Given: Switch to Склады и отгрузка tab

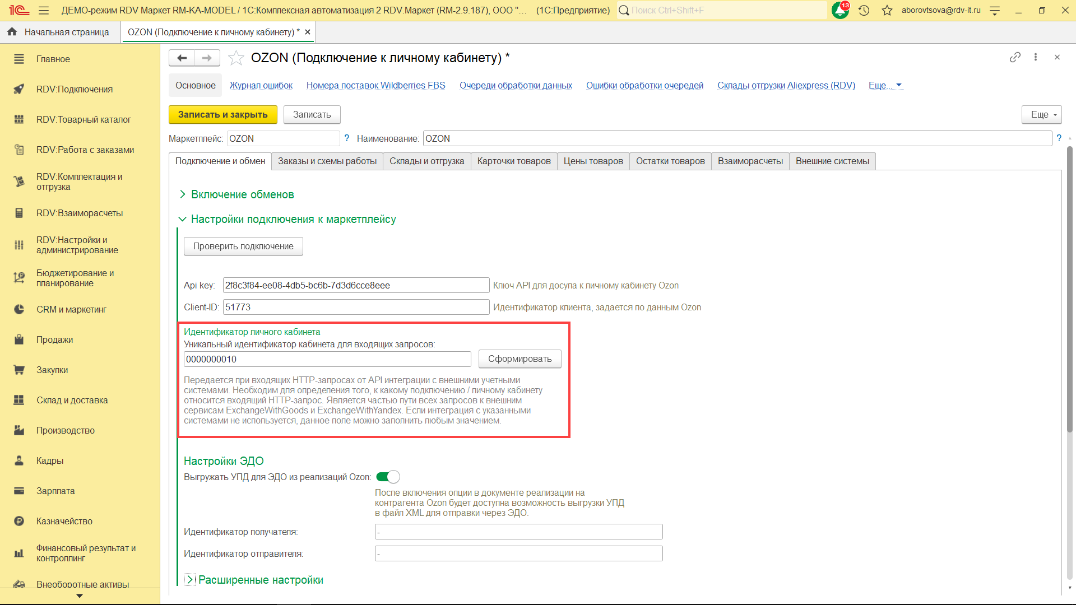Looking at the screenshot, I should tap(426, 161).
